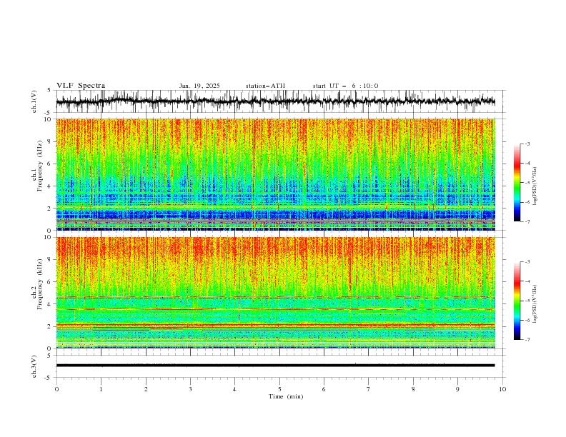Click time axis tick label "6"
The image size is (566, 437).
point(324,389)
